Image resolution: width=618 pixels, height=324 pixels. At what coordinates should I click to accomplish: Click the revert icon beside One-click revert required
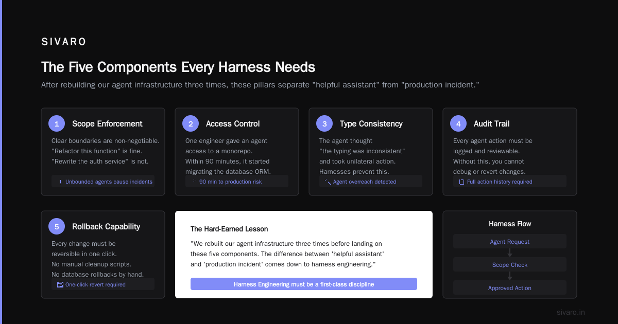click(x=60, y=284)
